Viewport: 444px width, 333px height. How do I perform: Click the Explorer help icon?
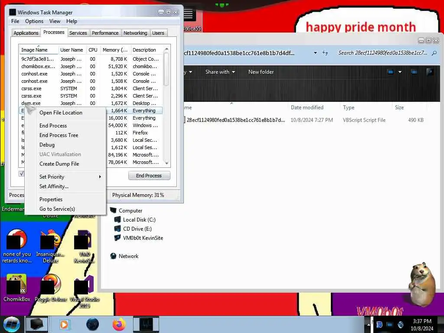pos(430,72)
